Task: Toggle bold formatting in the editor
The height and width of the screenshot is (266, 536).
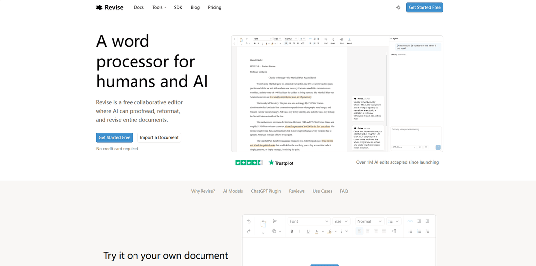Action: [292, 231]
